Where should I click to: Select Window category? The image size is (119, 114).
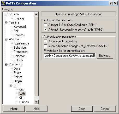14,39
